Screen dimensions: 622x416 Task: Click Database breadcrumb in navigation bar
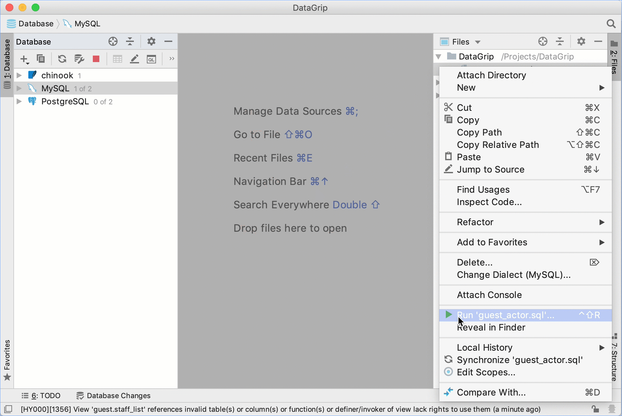click(x=30, y=24)
